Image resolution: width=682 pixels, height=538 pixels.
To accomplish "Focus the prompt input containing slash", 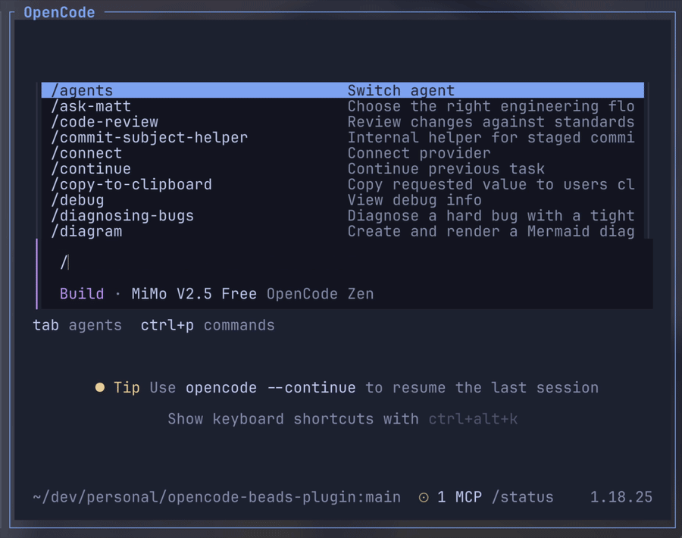I will (x=346, y=262).
